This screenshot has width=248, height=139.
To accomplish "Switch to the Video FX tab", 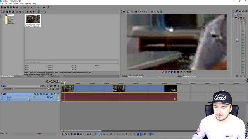I will point(41,76).
